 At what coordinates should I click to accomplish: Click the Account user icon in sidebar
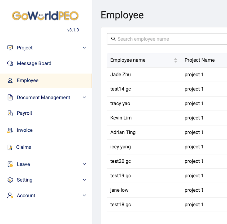tap(10, 196)
